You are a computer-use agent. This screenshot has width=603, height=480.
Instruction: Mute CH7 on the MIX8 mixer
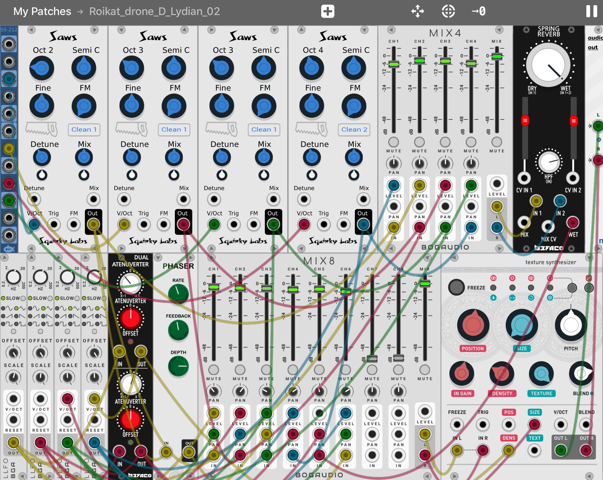click(x=372, y=370)
